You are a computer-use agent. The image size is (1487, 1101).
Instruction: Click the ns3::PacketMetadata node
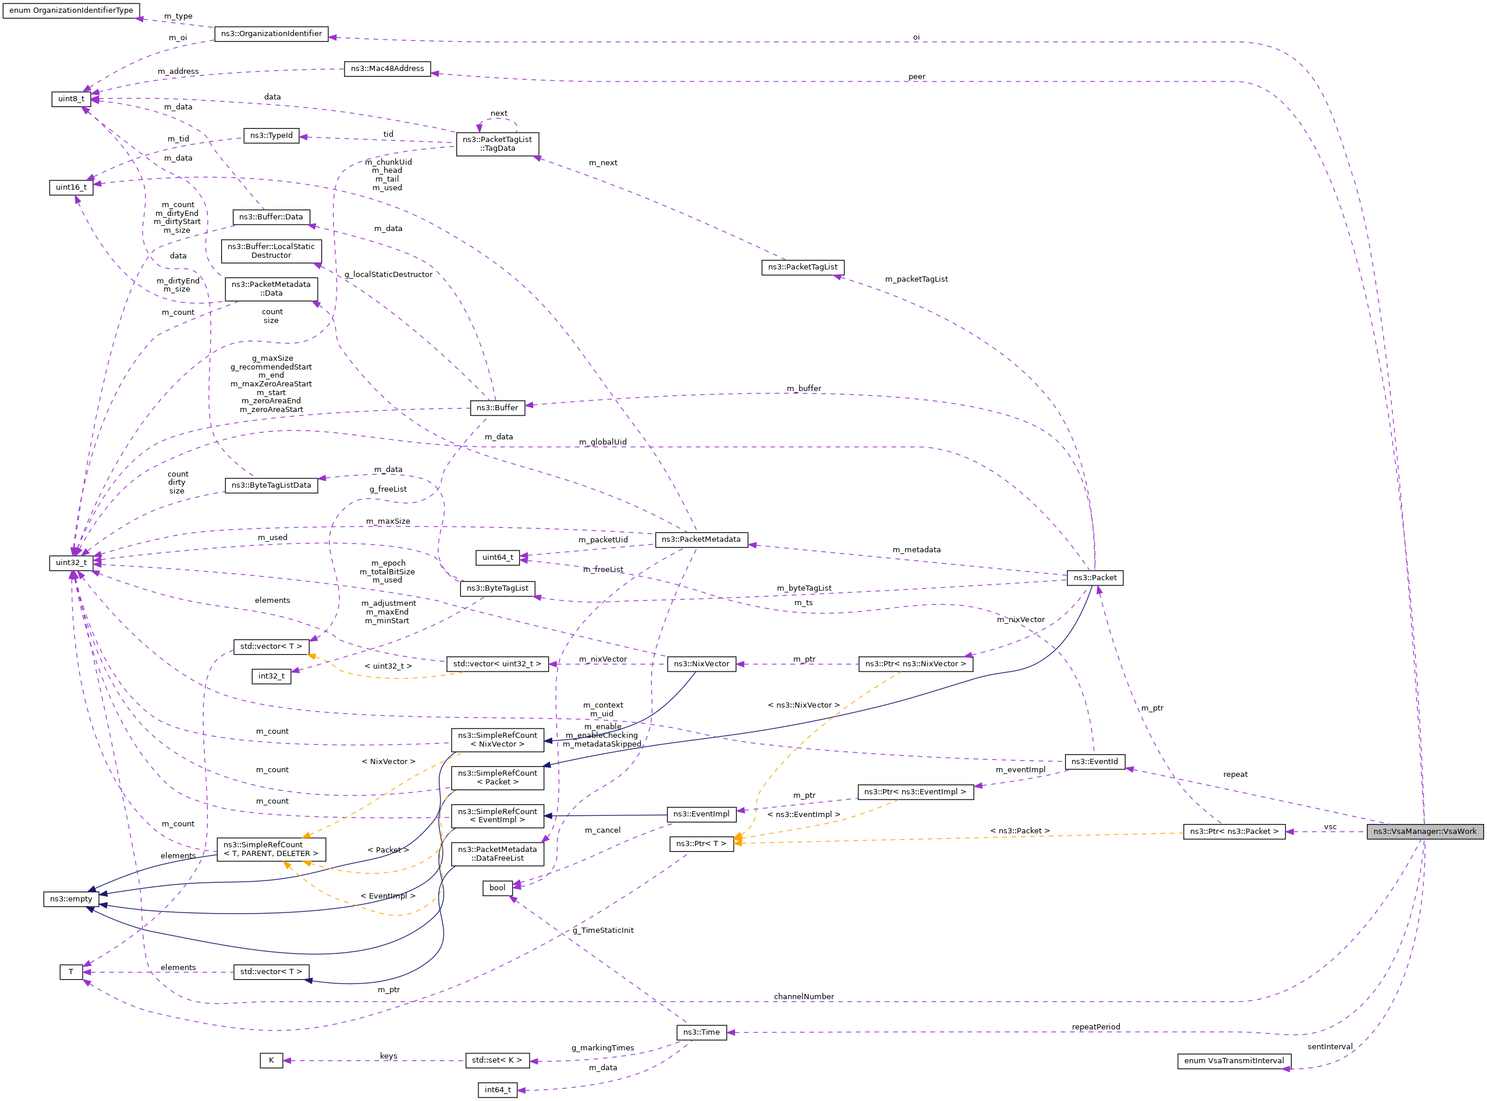pyautogui.click(x=701, y=539)
